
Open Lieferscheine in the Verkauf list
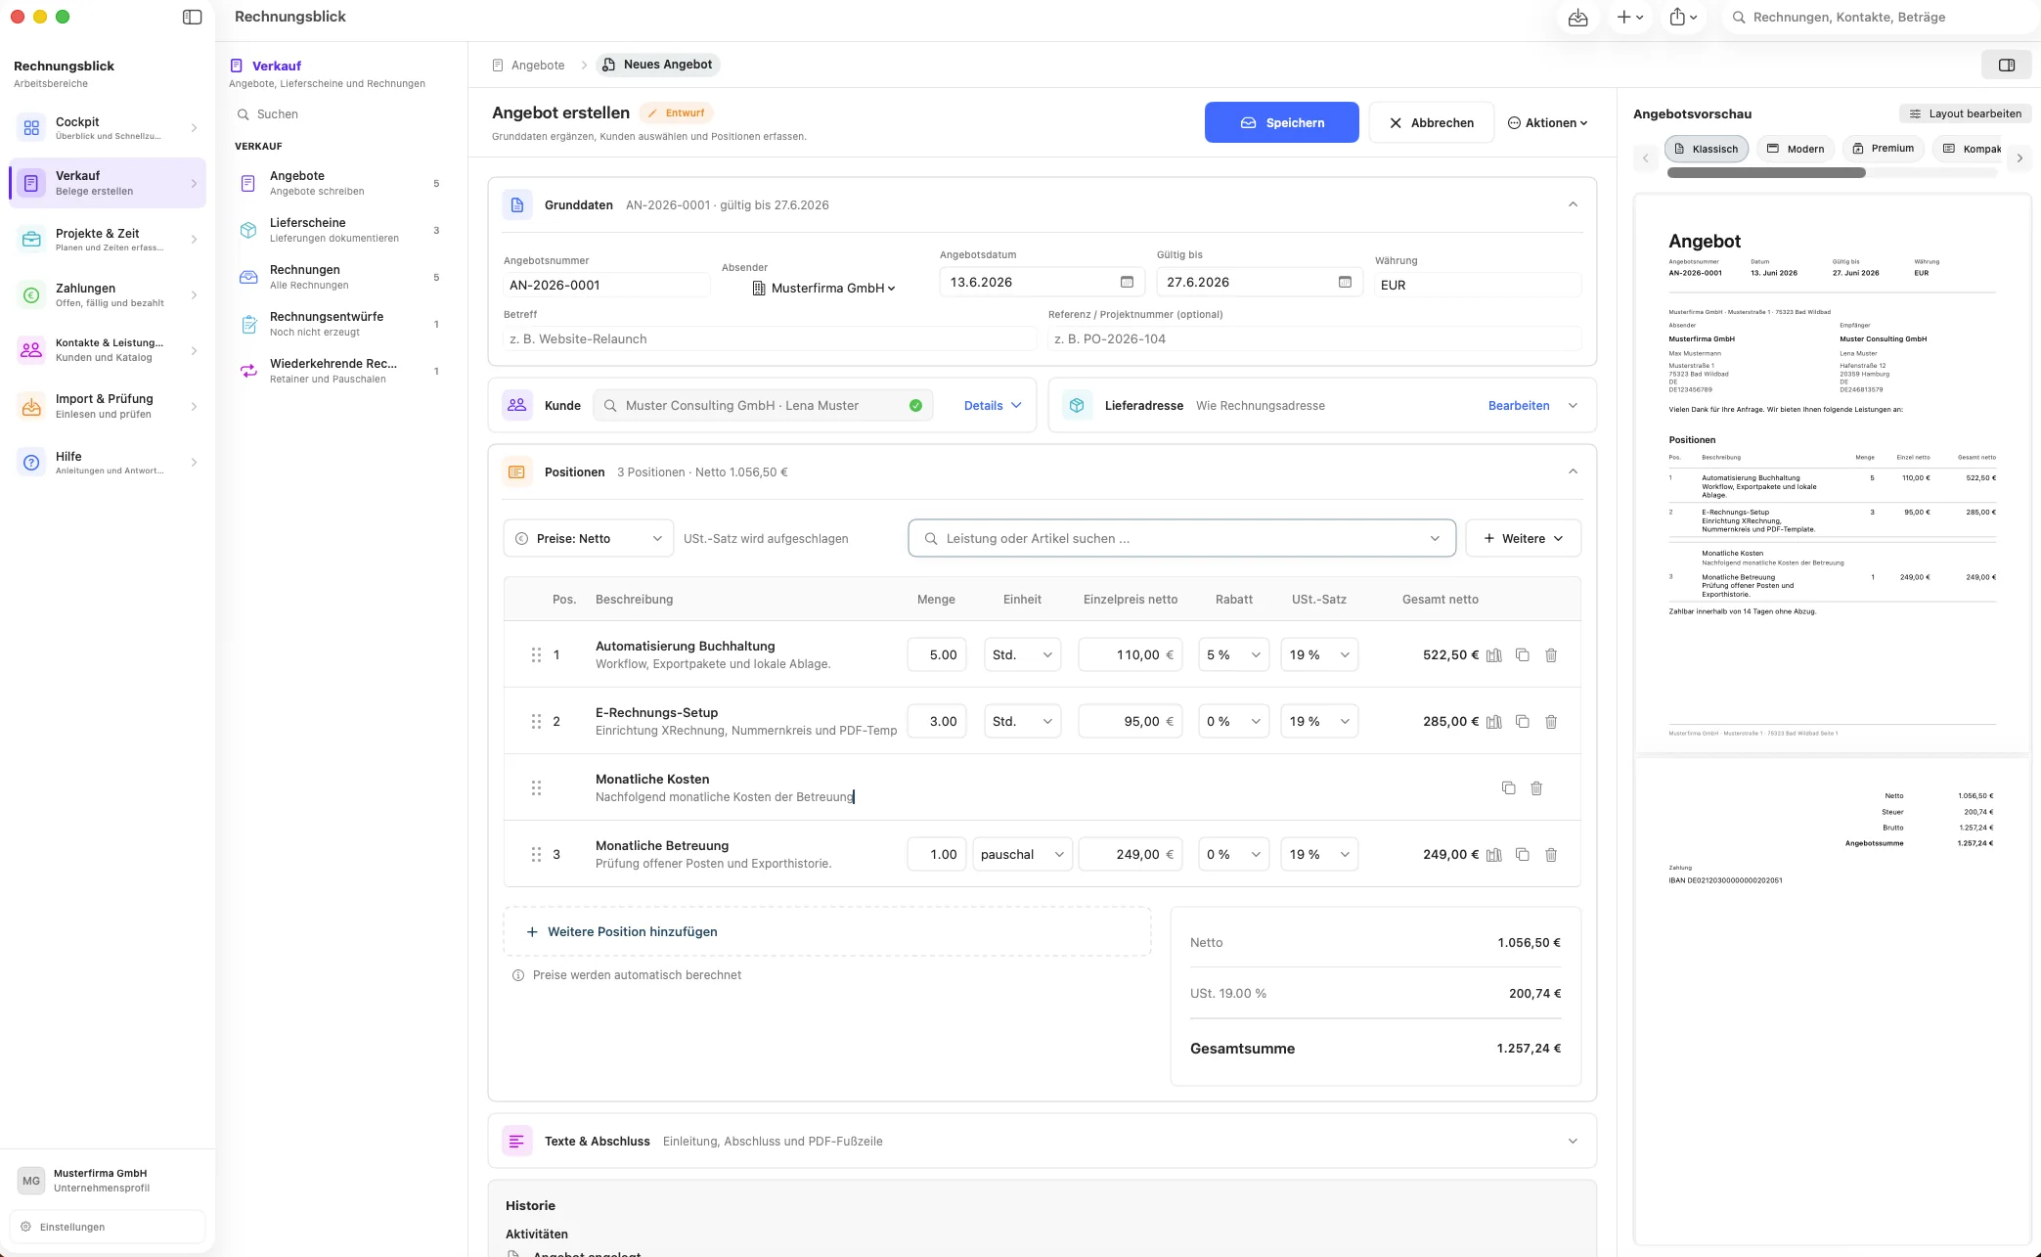click(x=340, y=231)
